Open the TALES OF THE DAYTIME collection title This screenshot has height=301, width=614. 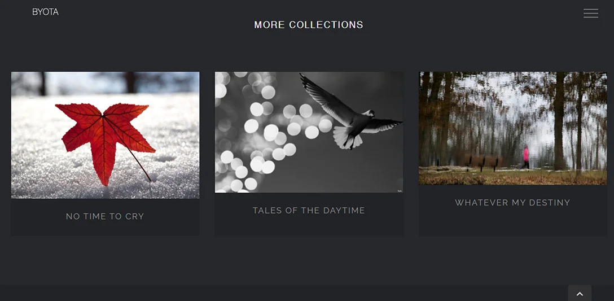[x=309, y=211]
